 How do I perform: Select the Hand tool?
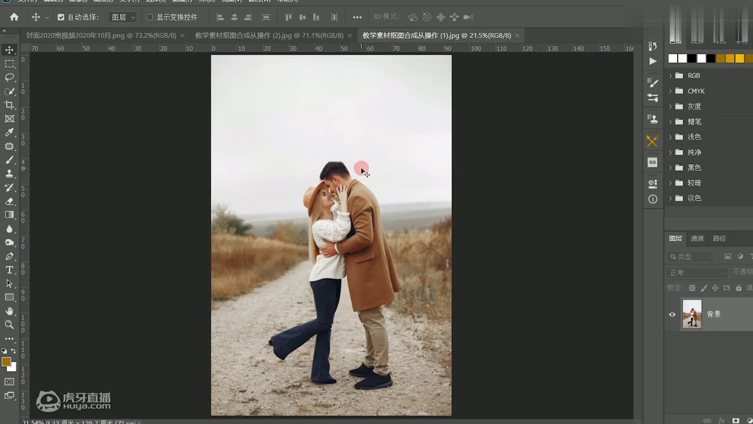(x=9, y=311)
